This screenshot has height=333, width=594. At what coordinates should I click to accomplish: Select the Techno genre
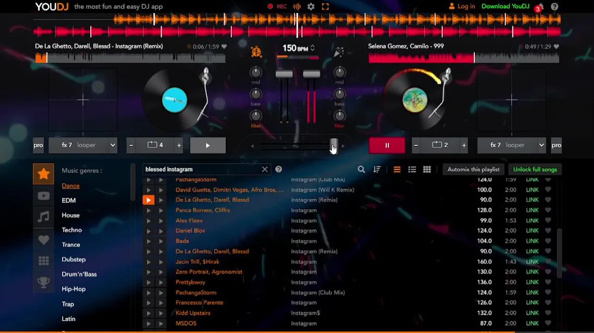(72, 230)
